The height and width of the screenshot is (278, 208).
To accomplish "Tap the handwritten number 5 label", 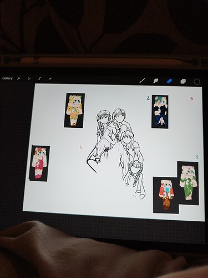I will (x=197, y=157).
